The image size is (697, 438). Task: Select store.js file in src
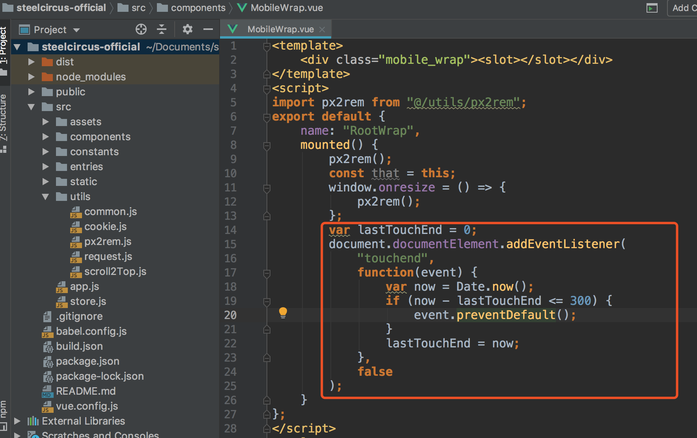(81, 301)
